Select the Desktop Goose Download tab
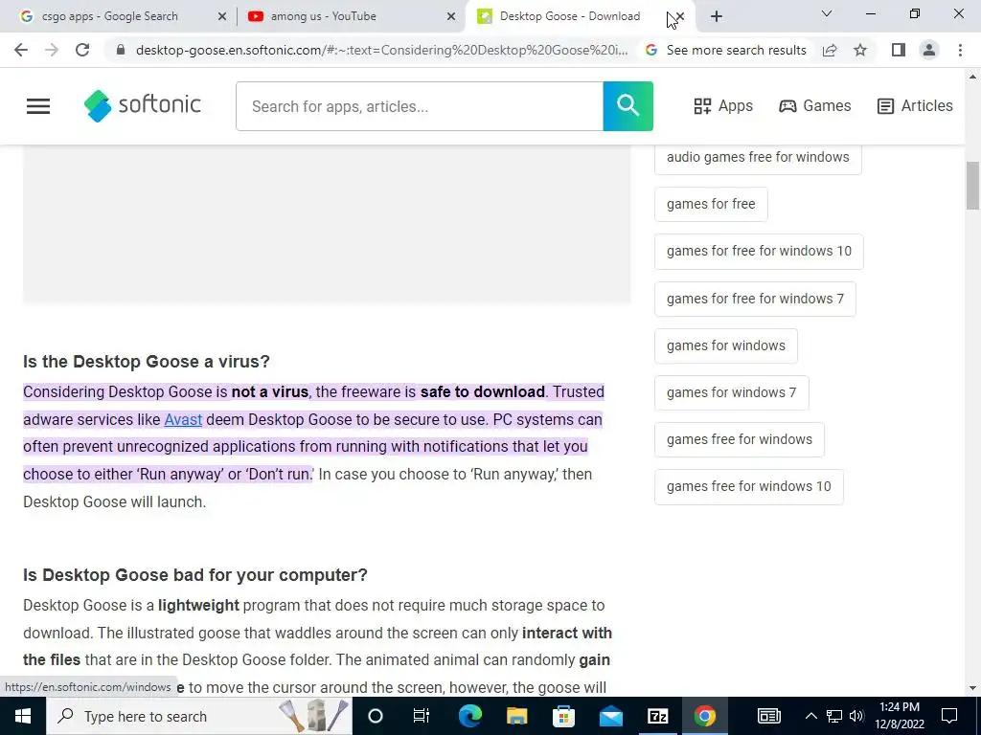 click(569, 16)
